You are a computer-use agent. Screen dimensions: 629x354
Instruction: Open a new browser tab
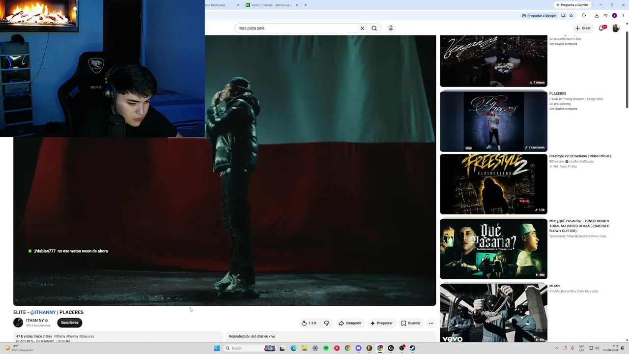point(306,5)
